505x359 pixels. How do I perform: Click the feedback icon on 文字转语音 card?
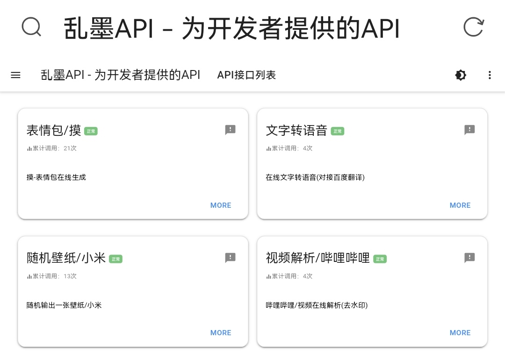(469, 130)
